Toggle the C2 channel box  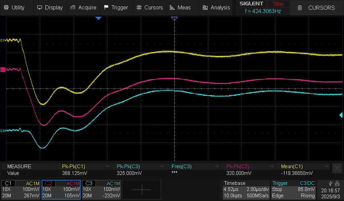(61, 190)
